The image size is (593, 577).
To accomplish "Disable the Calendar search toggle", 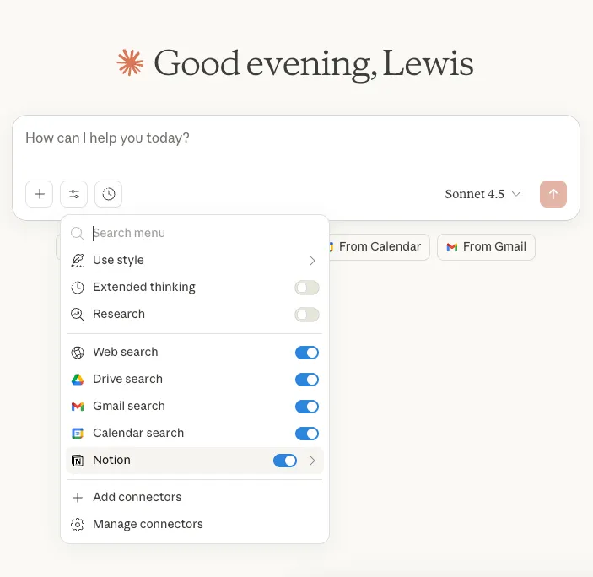I will (x=307, y=434).
